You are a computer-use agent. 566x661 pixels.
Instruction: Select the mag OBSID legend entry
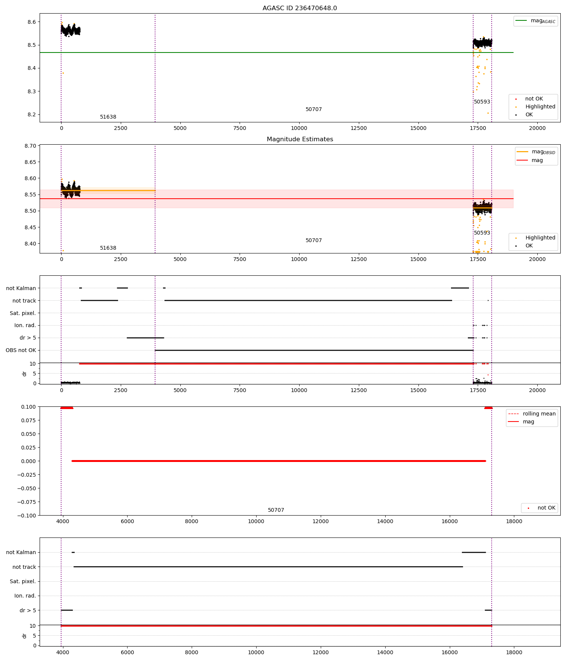tap(536, 152)
